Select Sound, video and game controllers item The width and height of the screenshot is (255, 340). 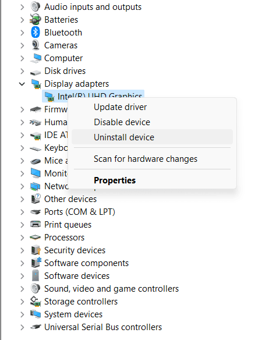(x=111, y=289)
